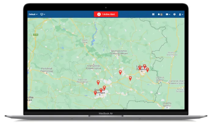212x126 pixels.
Task: Click the Severodonetsk city label
Action: point(119,52)
